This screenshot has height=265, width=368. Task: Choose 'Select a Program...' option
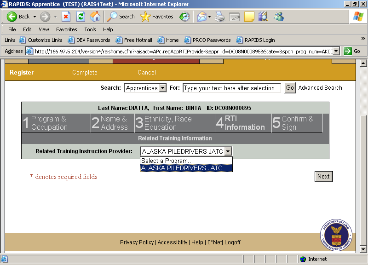(x=186, y=161)
